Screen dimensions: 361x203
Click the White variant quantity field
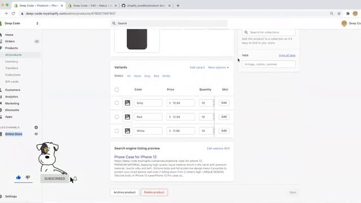point(206,131)
